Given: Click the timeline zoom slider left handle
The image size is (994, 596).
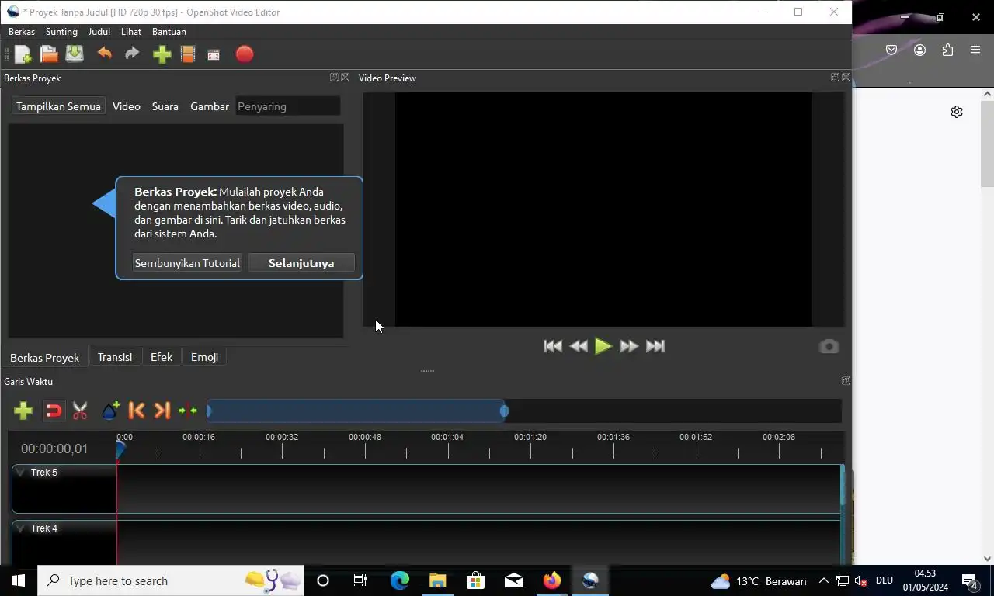Looking at the screenshot, I should coord(208,411).
